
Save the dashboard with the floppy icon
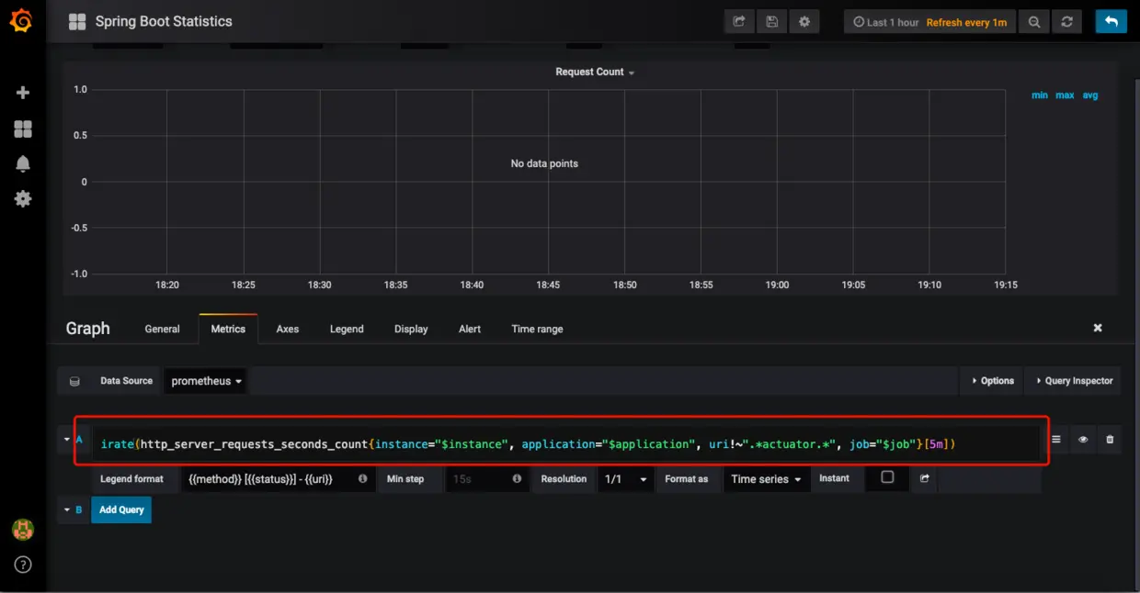772,21
